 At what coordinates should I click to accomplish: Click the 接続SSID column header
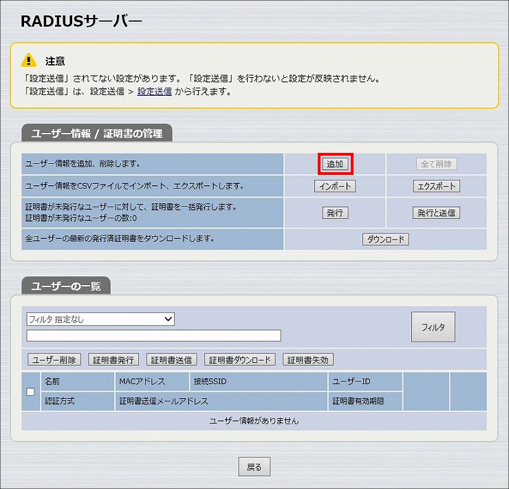pyautogui.click(x=259, y=382)
